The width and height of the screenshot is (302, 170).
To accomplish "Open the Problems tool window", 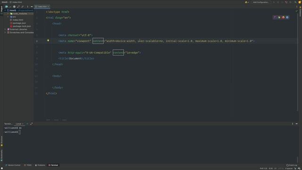I will [x=40, y=165].
